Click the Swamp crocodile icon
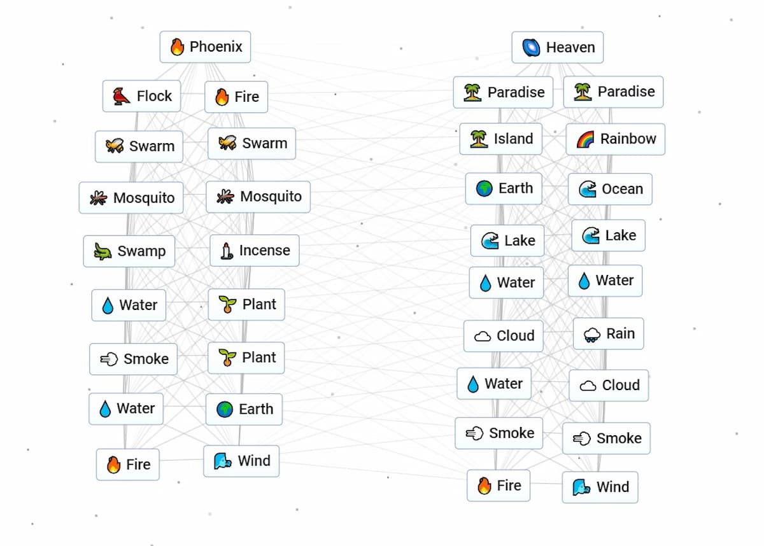This screenshot has width=764, height=546. (103, 251)
